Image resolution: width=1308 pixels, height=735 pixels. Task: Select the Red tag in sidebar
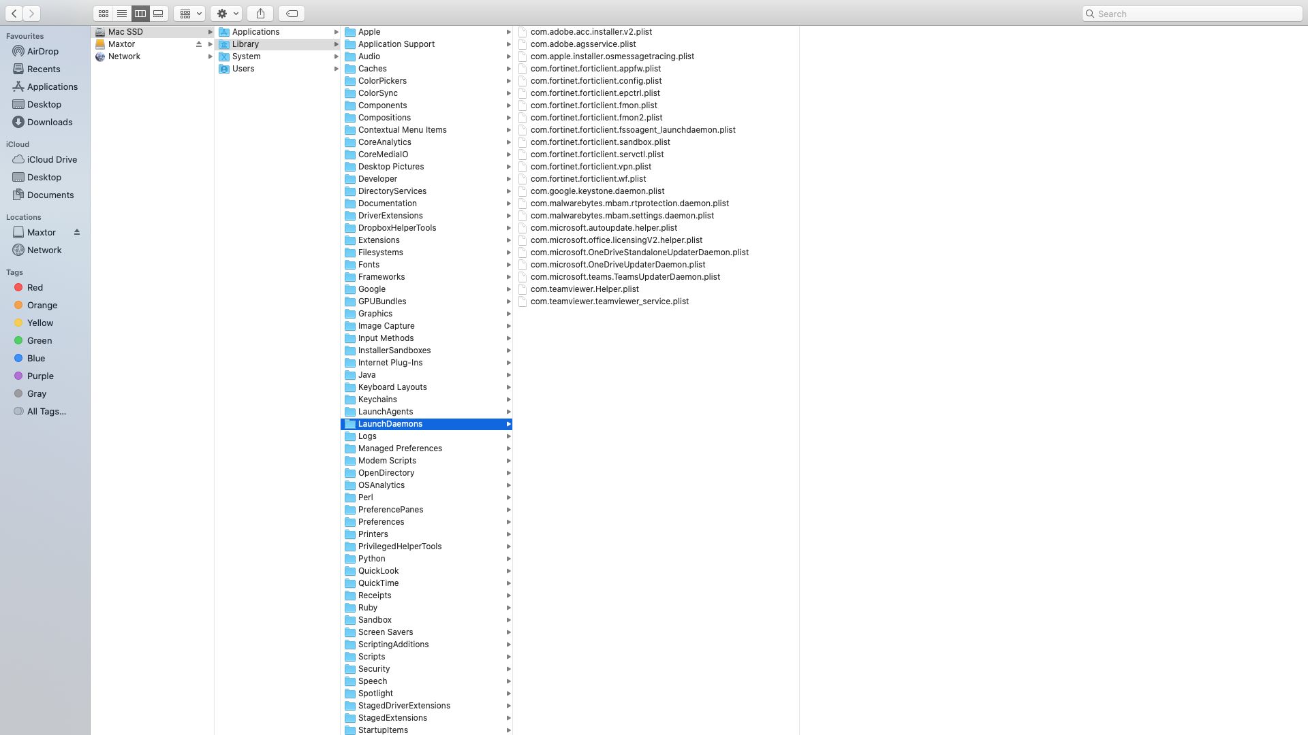click(35, 287)
